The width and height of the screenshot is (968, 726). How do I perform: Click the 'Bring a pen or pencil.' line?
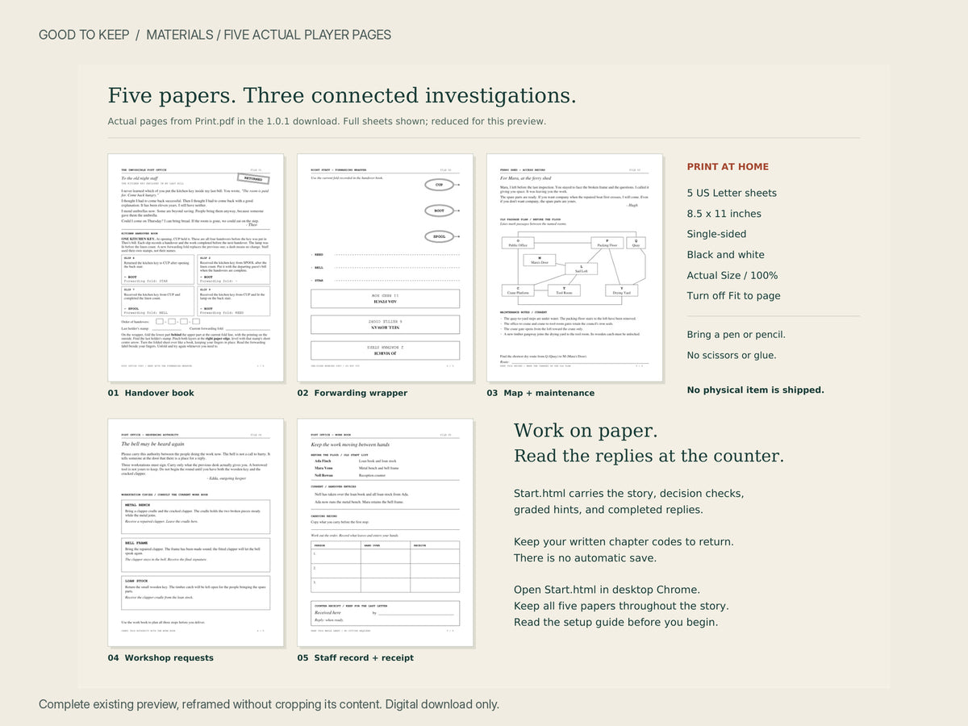point(736,335)
